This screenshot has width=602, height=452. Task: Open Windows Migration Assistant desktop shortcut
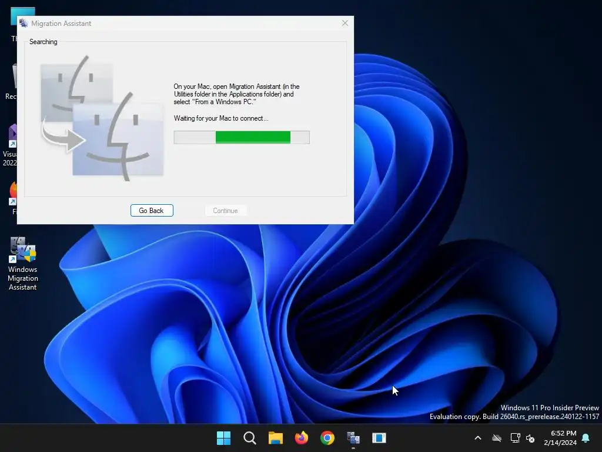coord(23,264)
